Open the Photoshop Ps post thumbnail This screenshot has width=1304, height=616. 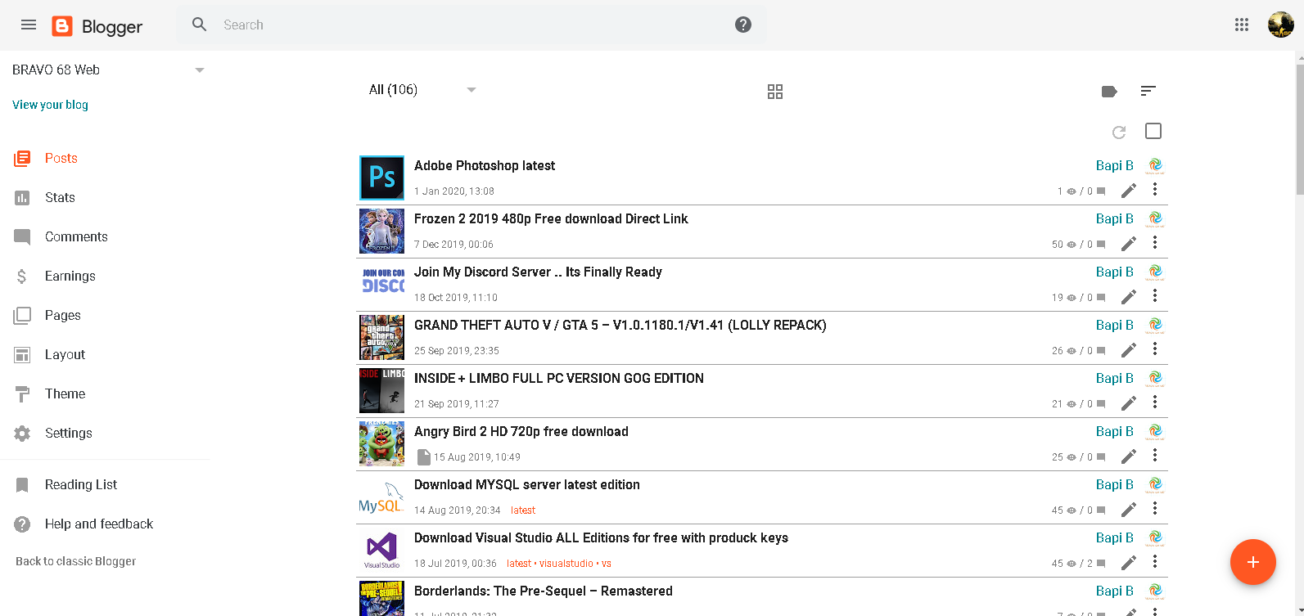pos(382,178)
